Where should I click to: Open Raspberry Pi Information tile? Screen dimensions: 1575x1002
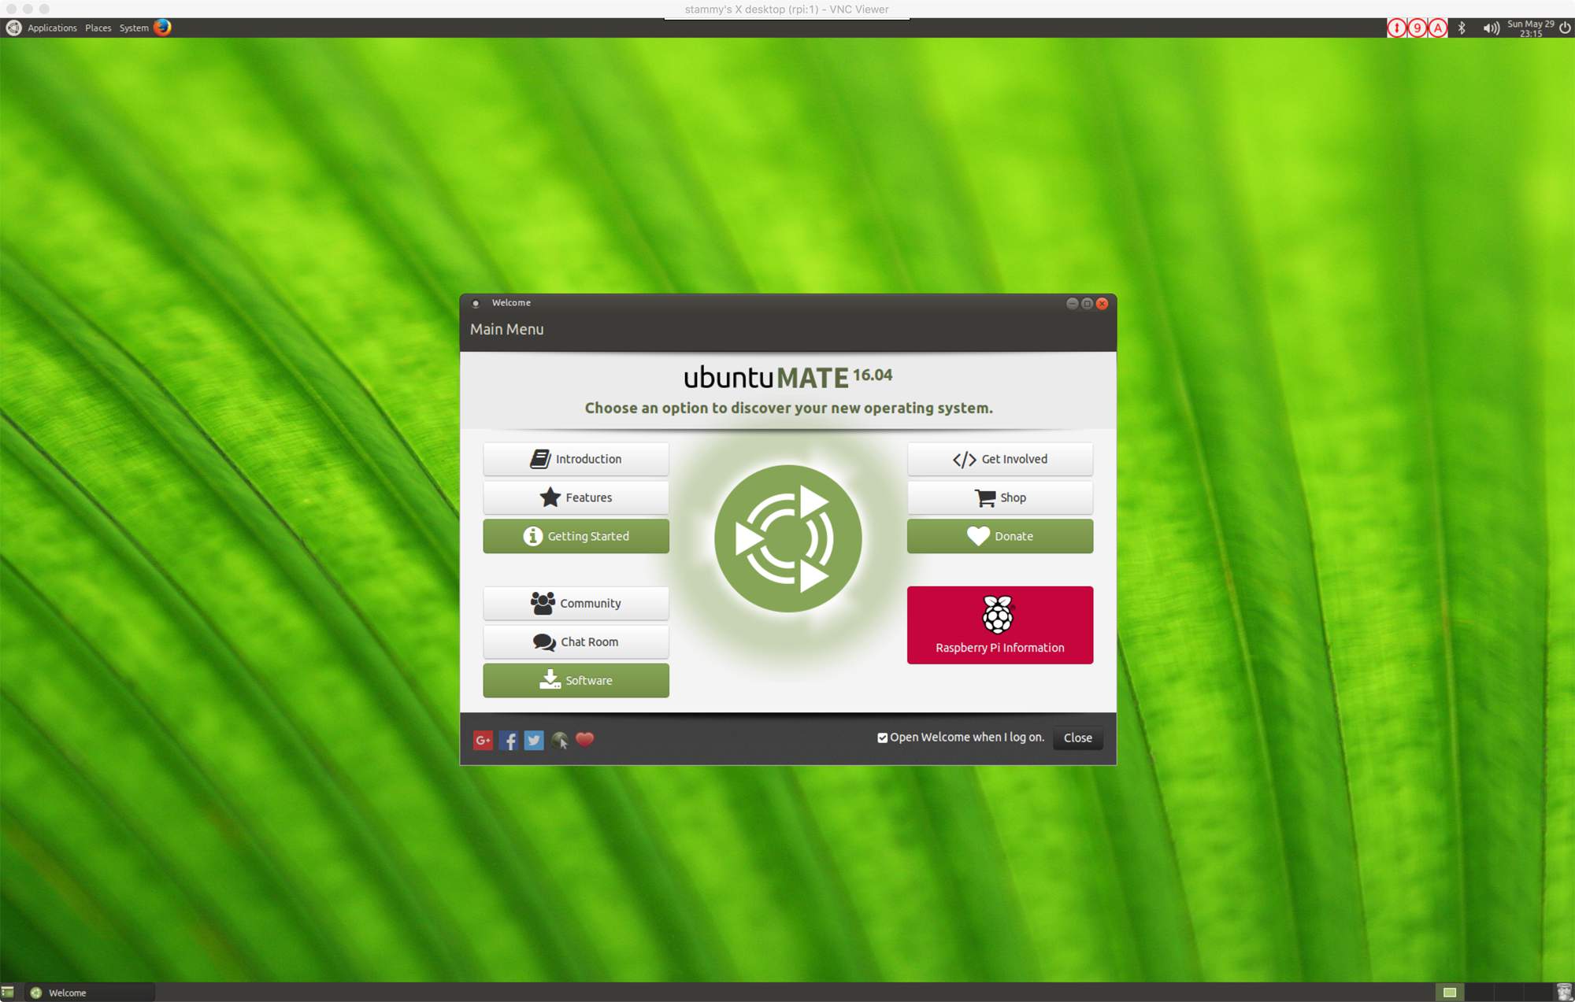pos(999,625)
